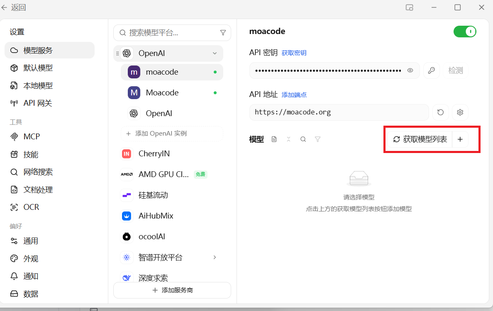Click the empty inbox illustration above 请选择模型
Image resolution: width=493 pixels, height=311 pixels.
pyautogui.click(x=359, y=179)
